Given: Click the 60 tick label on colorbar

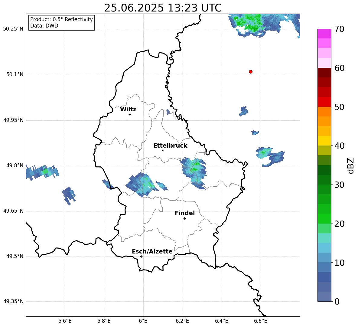Looking at the screenshot, I should [339, 68].
